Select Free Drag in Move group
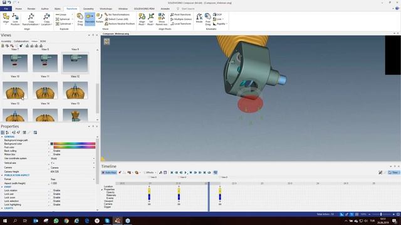401x225 pixels. click(x=80, y=19)
